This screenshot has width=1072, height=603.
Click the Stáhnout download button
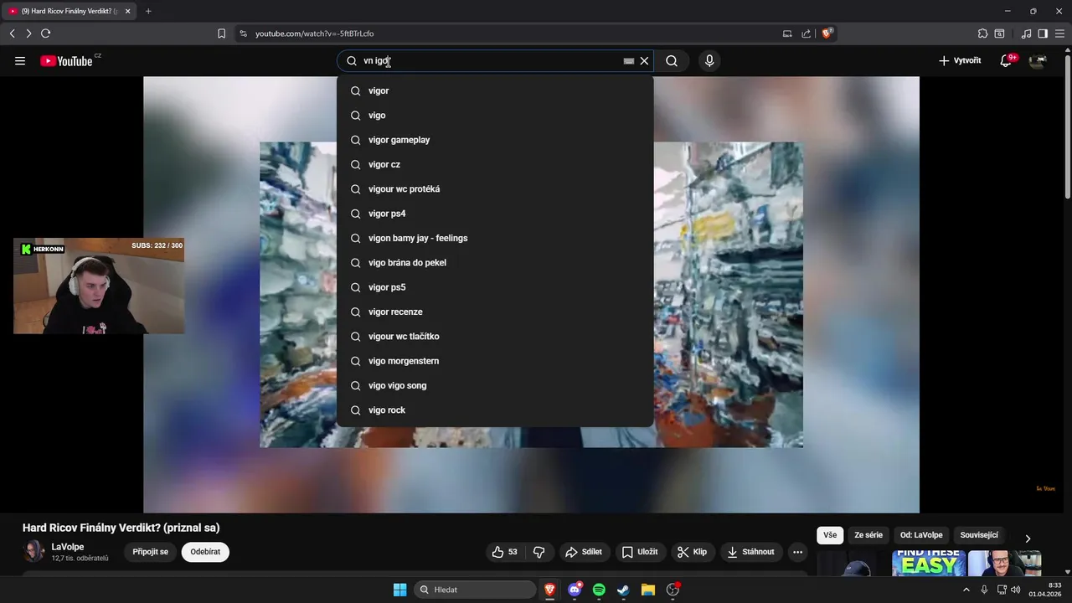(750, 552)
